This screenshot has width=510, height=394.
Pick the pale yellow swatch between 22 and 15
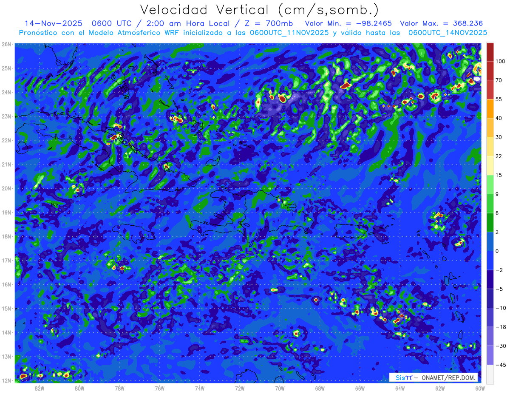click(490, 166)
